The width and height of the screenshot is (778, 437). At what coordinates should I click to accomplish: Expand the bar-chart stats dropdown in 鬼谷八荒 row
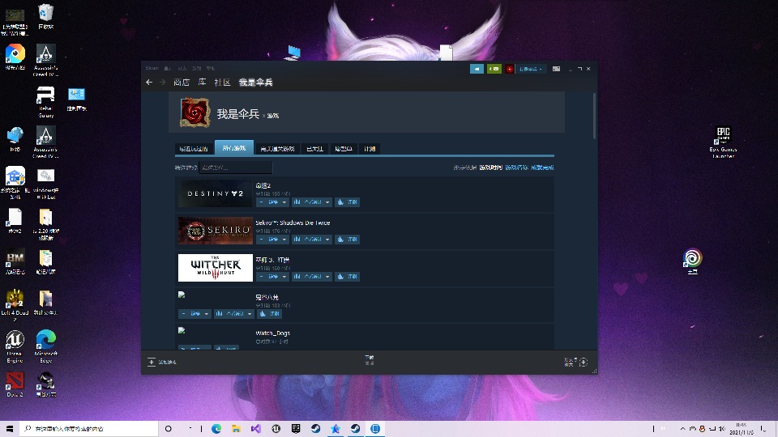(x=234, y=314)
